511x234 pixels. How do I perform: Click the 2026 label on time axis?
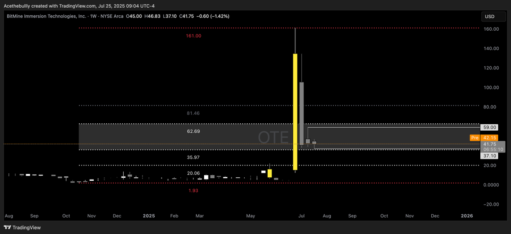tap(467, 216)
